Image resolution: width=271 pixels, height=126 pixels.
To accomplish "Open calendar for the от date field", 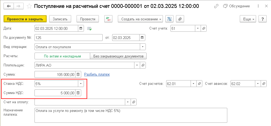I will 142,38.
